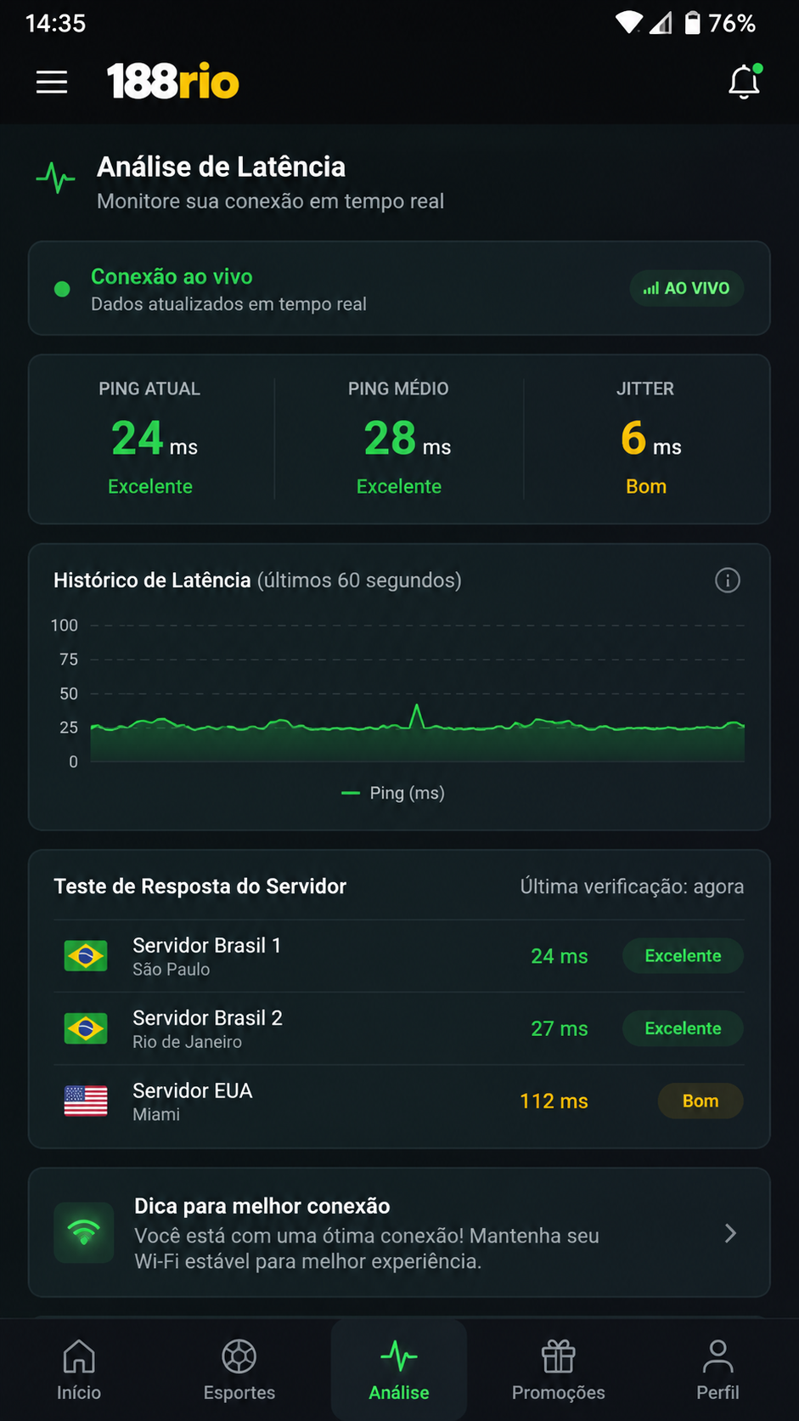The height and width of the screenshot is (1421, 799).
Task: Go to Perfil tab
Action: point(718,1370)
